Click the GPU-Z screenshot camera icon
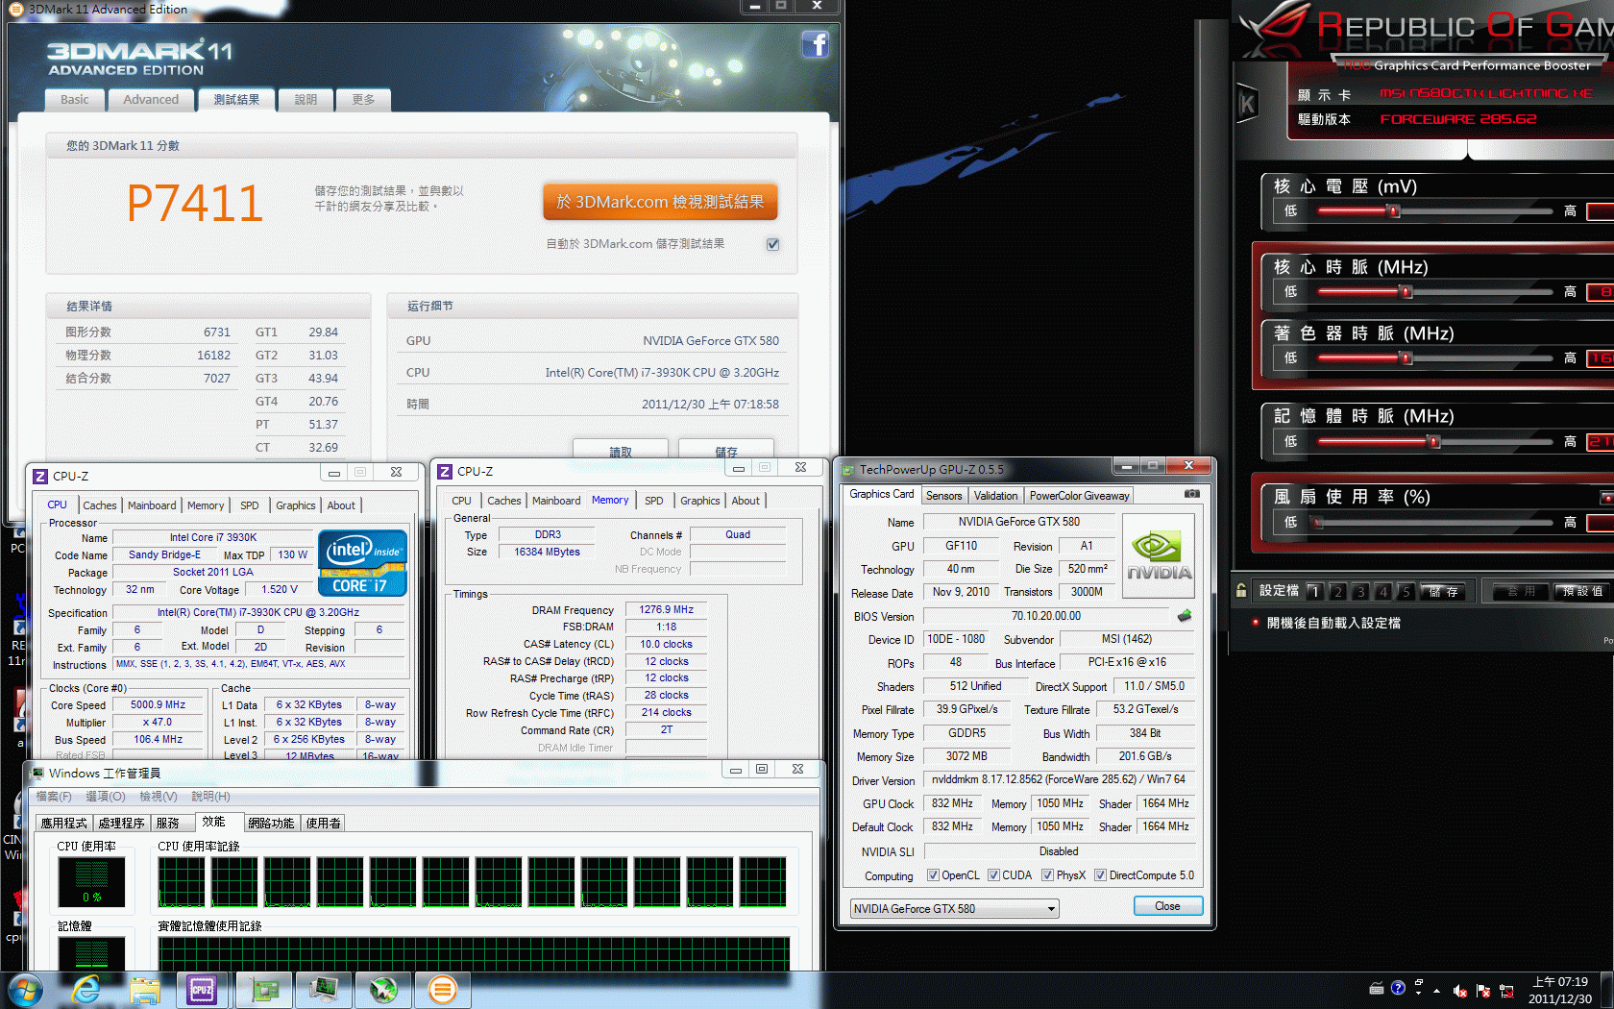The width and height of the screenshot is (1614, 1009). click(x=1191, y=494)
